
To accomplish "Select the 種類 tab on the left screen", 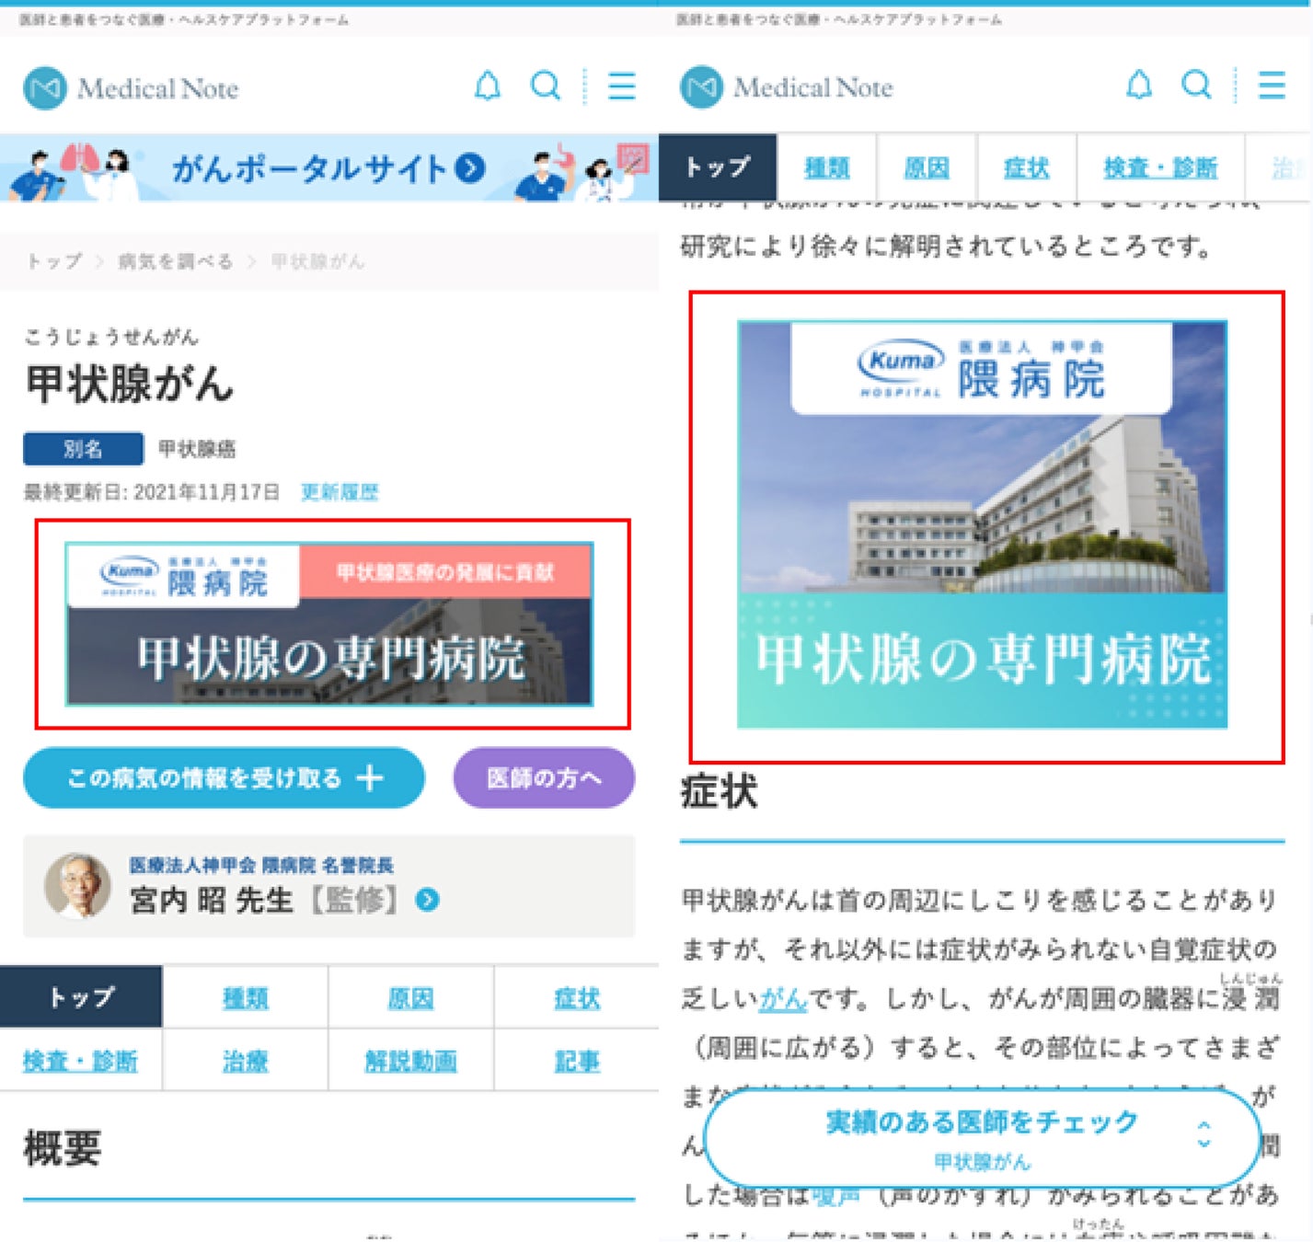I will (x=246, y=998).
